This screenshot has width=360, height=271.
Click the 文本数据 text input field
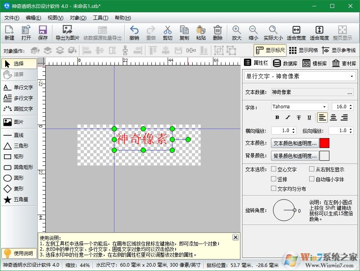pos(306,91)
